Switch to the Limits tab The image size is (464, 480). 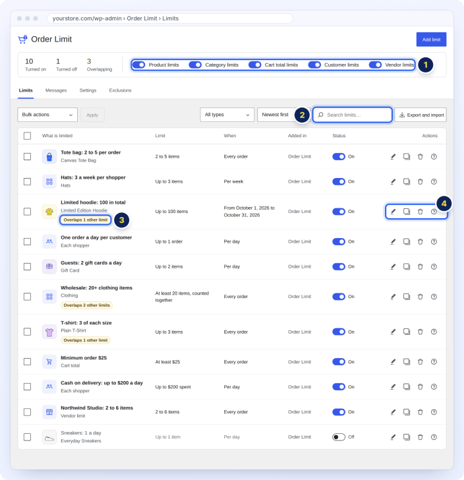pos(26,90)
